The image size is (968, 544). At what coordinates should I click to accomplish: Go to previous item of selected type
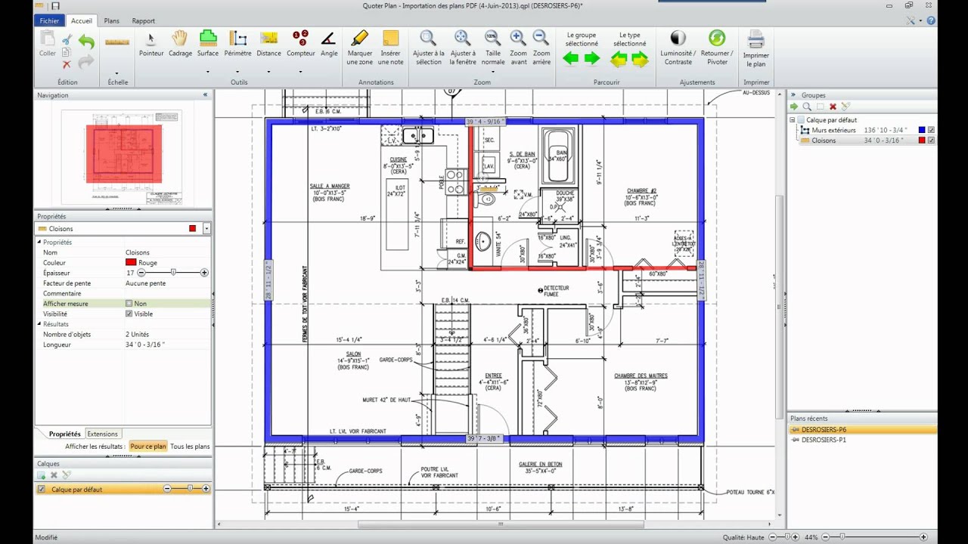click(x=619, y=59)
